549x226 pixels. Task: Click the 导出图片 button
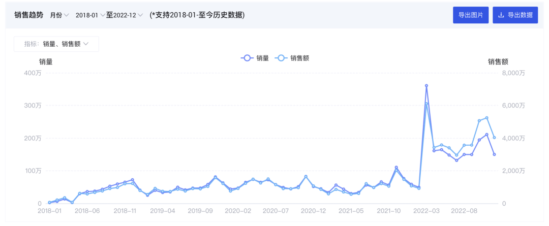(x=471, y=15)
